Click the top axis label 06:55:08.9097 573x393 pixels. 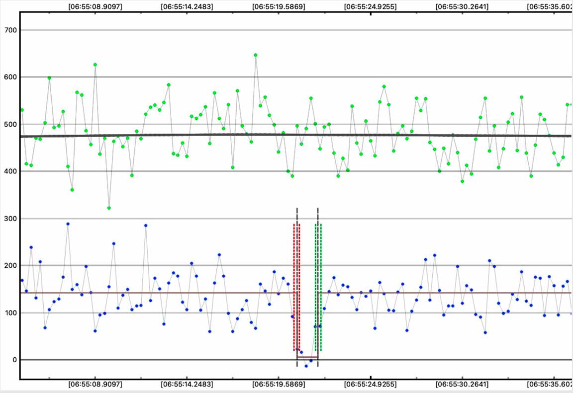pos(95,7)
